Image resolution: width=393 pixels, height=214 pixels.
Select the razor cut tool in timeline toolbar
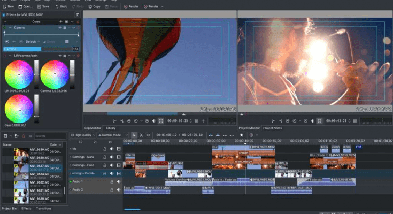pos(141,135)
